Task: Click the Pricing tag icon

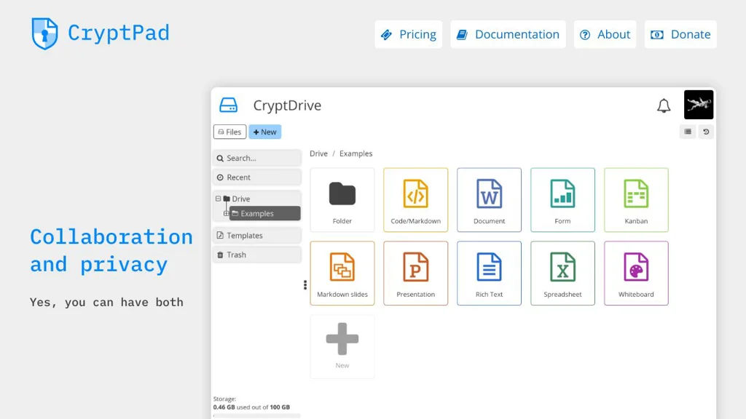Action: pos(386,35)
